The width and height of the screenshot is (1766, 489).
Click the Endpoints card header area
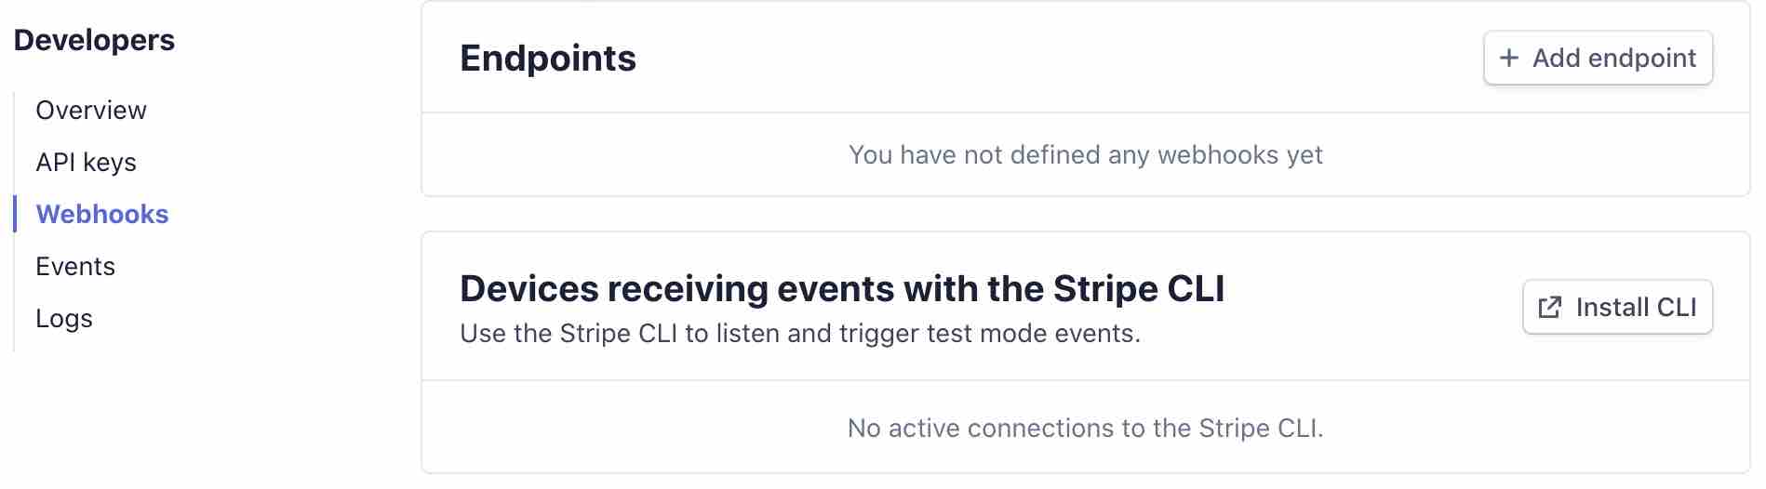1023,58
